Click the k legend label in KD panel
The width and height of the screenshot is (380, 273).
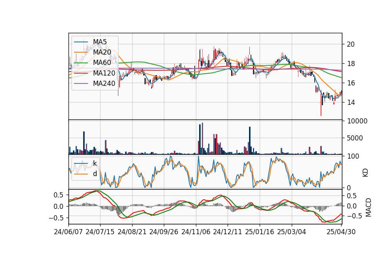(x=95, y=163)
